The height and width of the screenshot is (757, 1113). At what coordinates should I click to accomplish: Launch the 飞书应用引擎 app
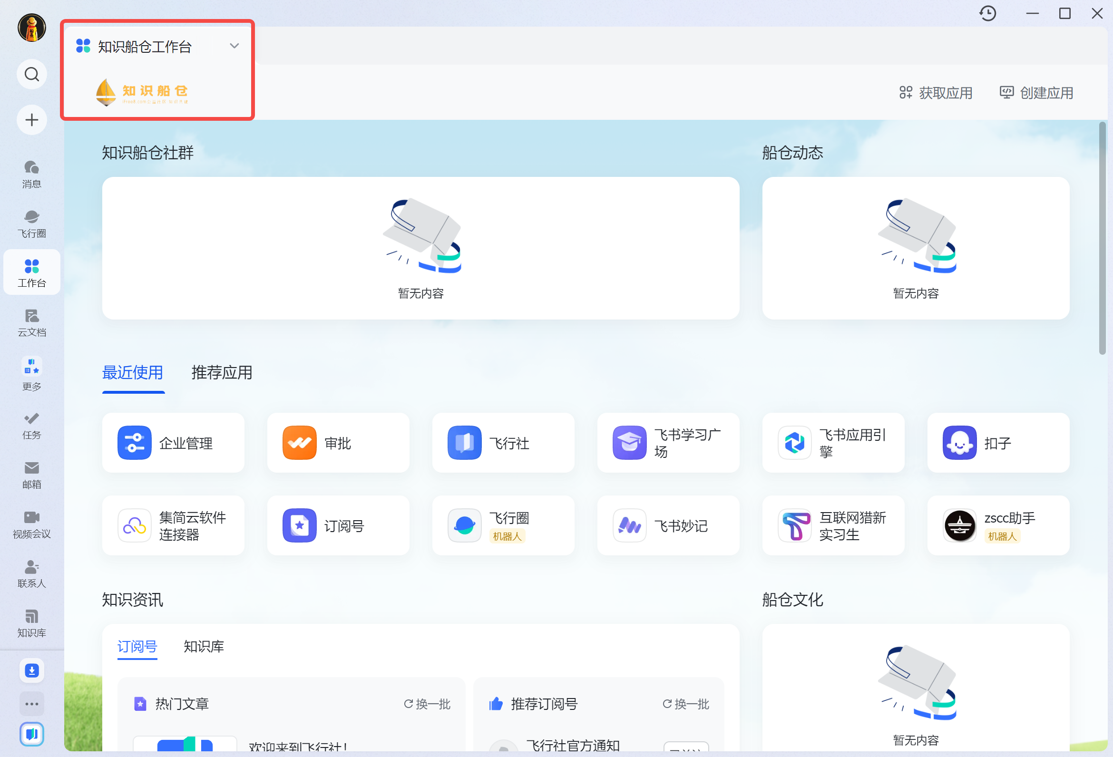tap(833, 443)
